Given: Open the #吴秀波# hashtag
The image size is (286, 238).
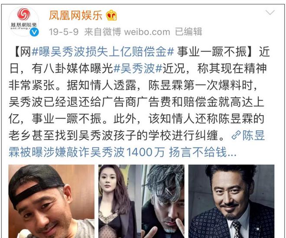Looking at the screenshot, I should pyautogui.click(x=138, y=69).
